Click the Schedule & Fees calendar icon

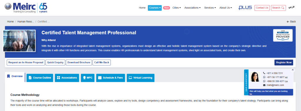pyautogui.click(x=100, y=78)
